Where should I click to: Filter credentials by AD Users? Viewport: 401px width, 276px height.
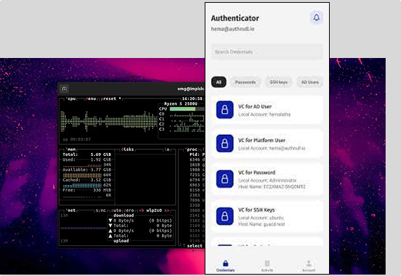310,82
